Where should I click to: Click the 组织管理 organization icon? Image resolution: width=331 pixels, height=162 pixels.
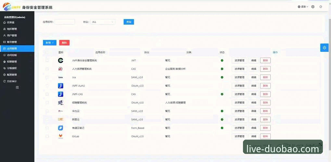click(x=5, y=29)
